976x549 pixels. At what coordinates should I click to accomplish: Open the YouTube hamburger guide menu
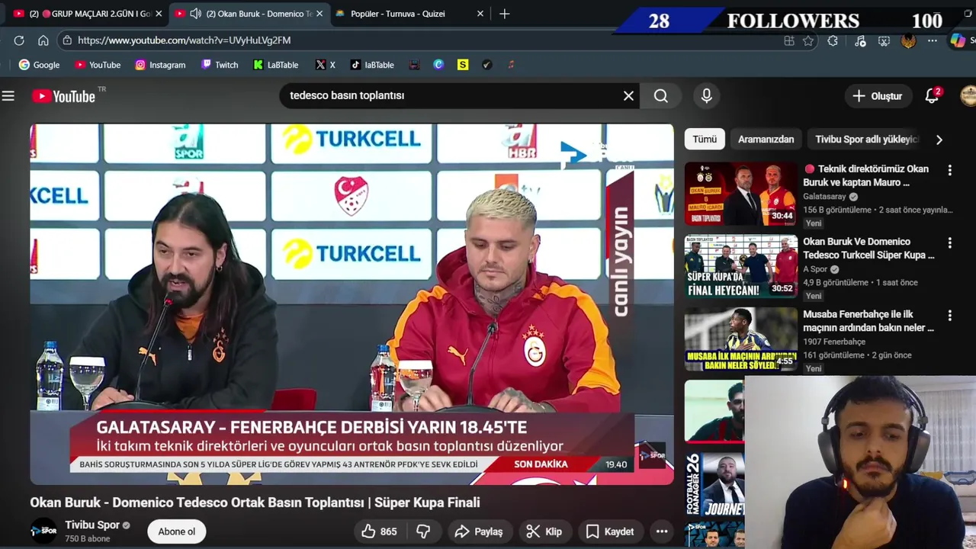click(8, 96)
